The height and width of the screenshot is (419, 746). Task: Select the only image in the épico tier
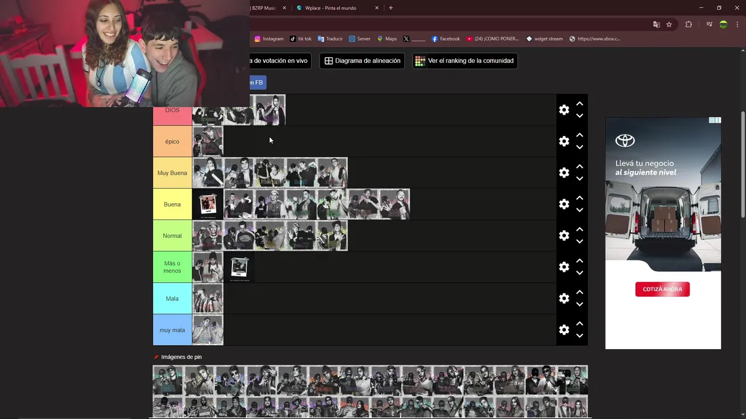[208, 141]
